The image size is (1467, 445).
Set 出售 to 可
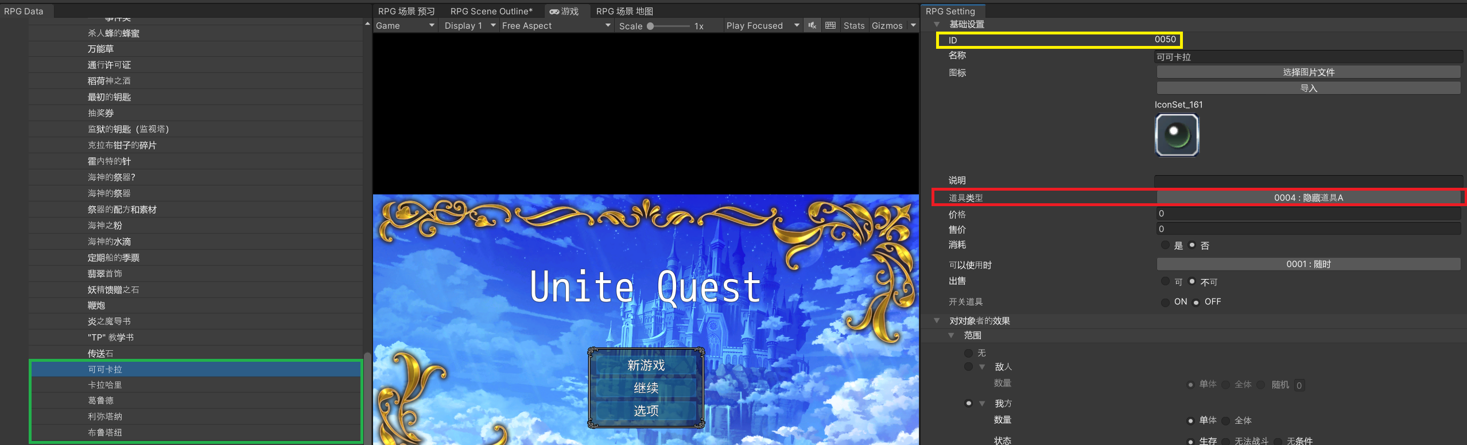(1165, 281)
